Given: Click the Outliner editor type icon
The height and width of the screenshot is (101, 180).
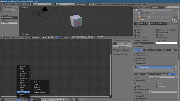Looking at the screenshot, I should [x=136, y=8].
